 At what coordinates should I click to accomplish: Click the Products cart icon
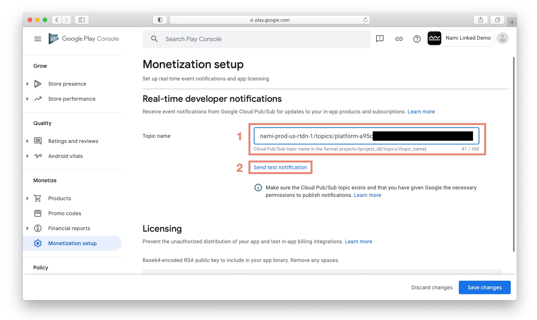(x=38, y=198)
